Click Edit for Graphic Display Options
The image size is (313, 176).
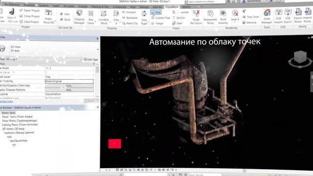click(x=69, y=90)
